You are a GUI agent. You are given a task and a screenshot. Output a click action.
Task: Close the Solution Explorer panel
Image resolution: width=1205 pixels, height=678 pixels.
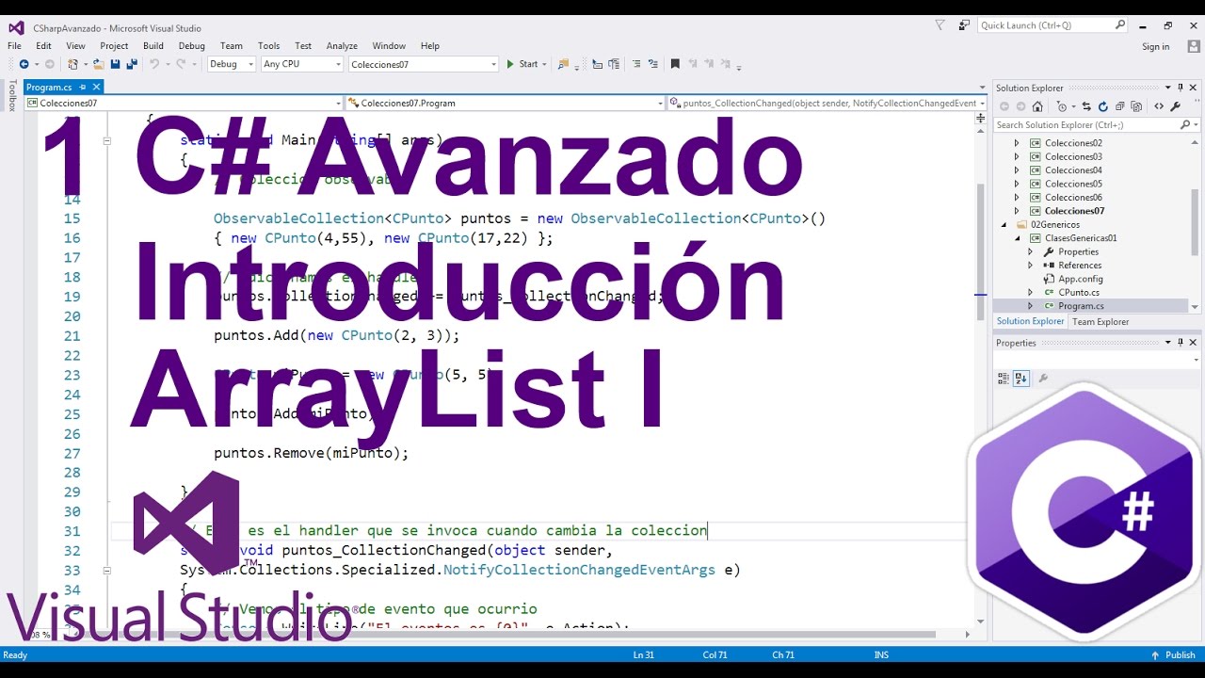pyautogui.click(x=1194, y=88)
